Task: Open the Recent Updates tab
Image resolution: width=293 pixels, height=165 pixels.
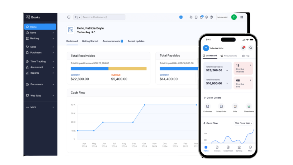Action: (x=136, y=41)
